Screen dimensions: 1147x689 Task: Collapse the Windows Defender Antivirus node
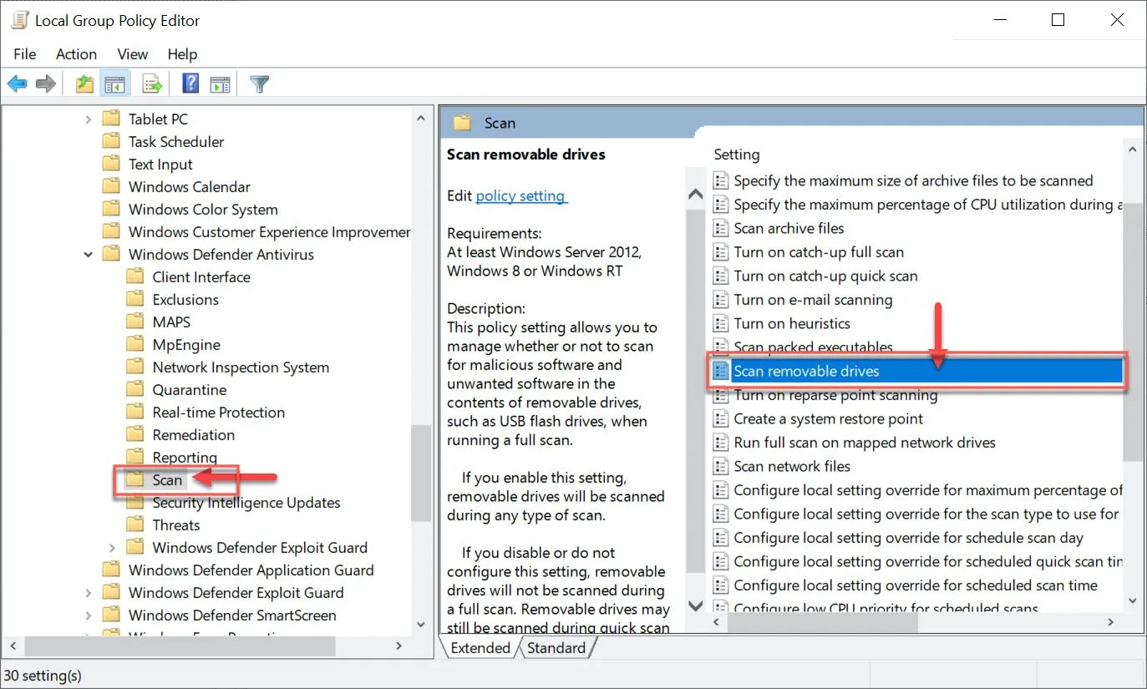click(89, 254)
